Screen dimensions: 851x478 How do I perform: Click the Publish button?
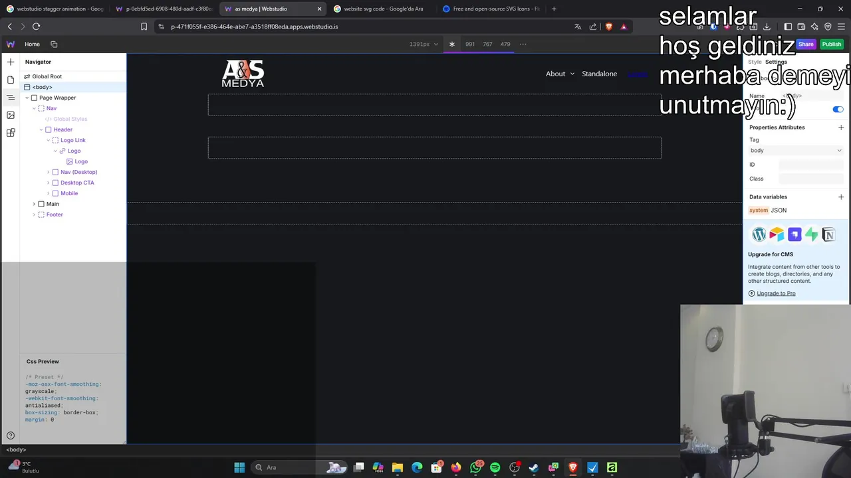[x=831, y=44]
